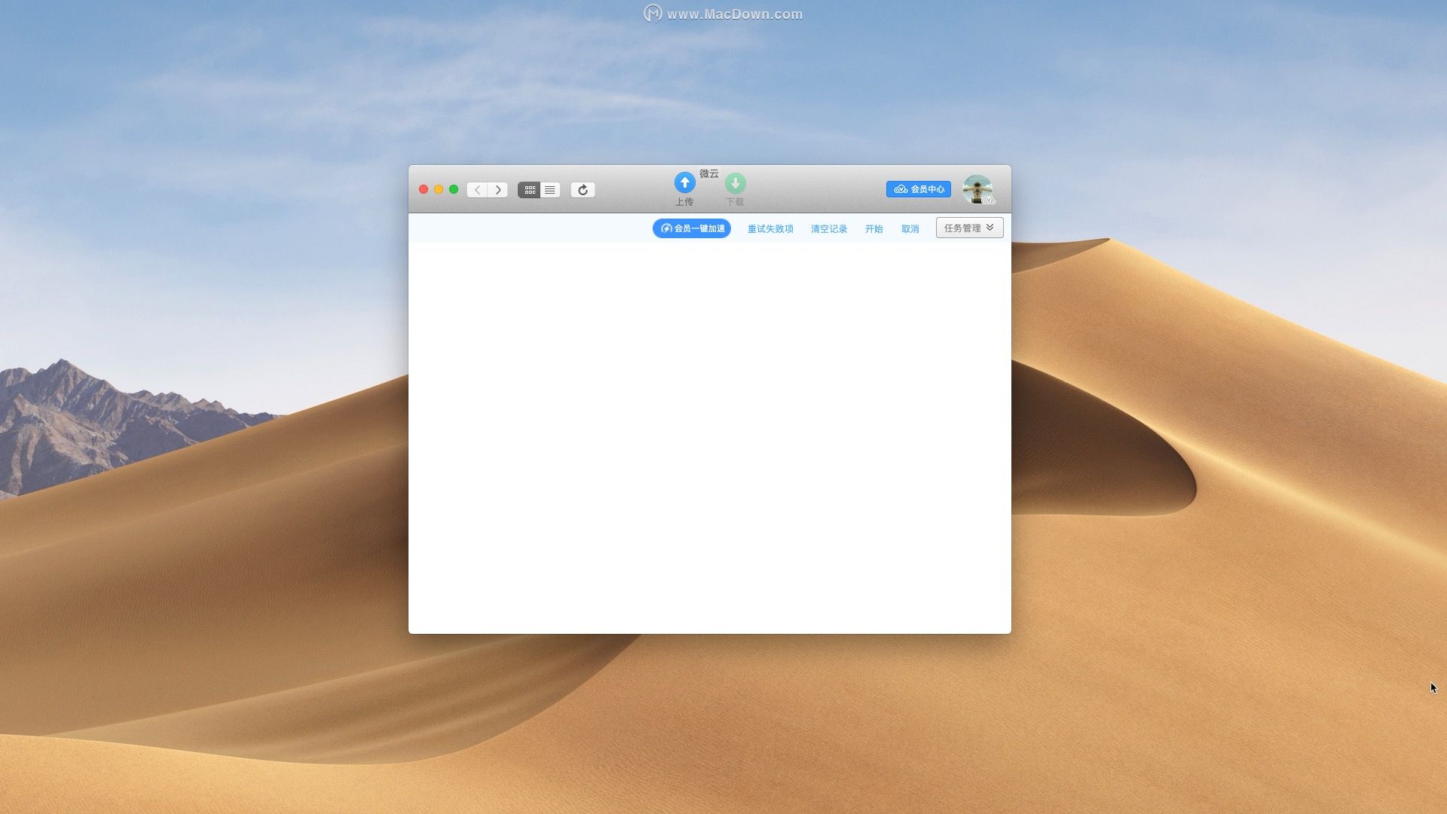The width and height of the screenshot is (1447, 814).
Task: Click the double-chevron on 任务管理
Action: pos(990,228)
